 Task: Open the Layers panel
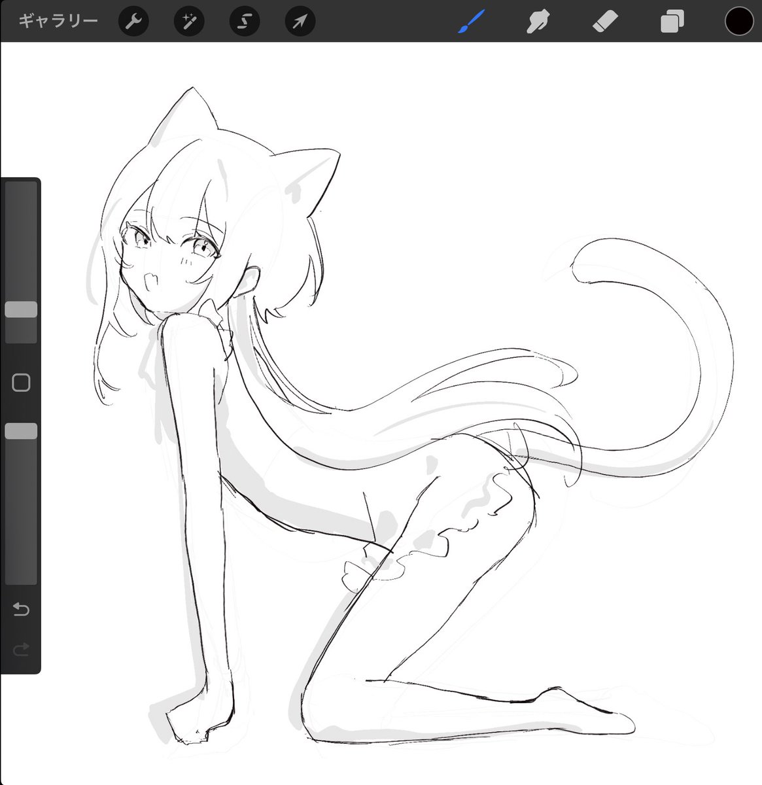coord(672,22)
